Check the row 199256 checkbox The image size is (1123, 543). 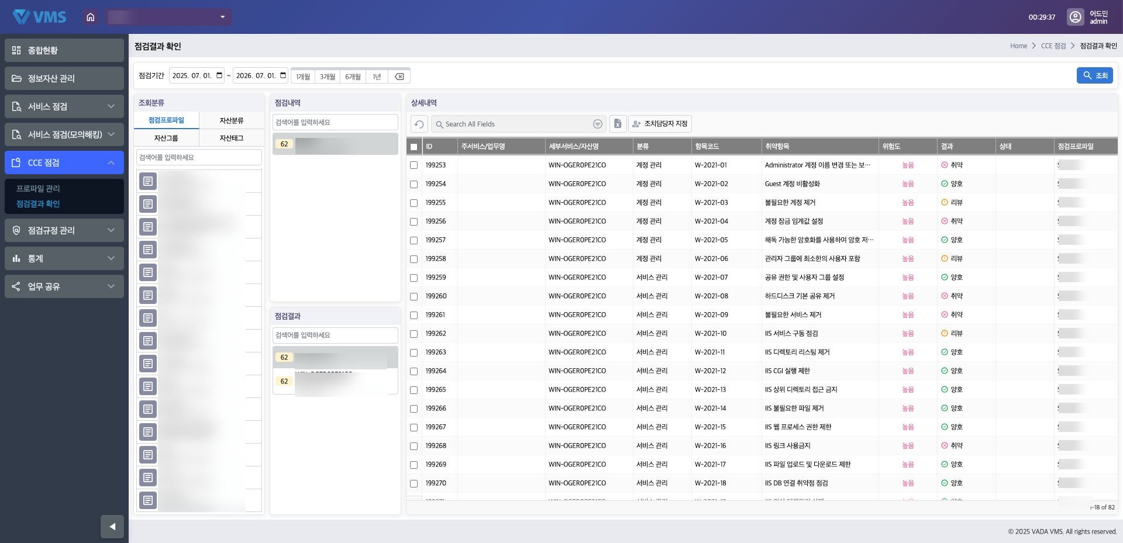click(414, 222)
